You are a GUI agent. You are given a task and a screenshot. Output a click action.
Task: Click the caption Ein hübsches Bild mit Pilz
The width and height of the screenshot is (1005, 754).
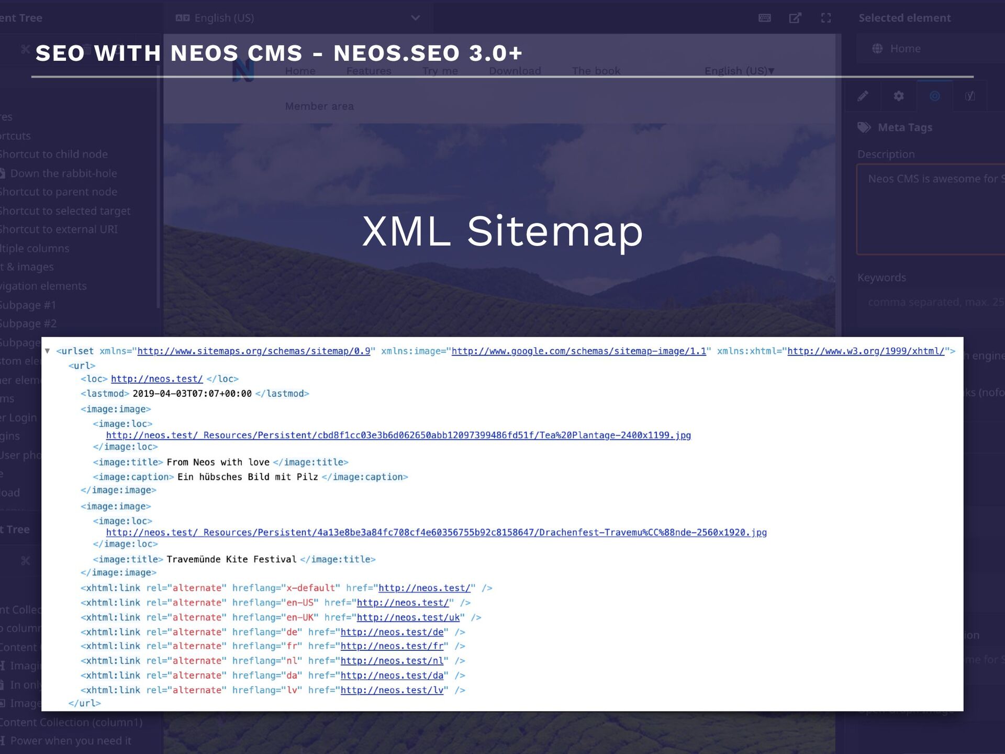[248, 477]
